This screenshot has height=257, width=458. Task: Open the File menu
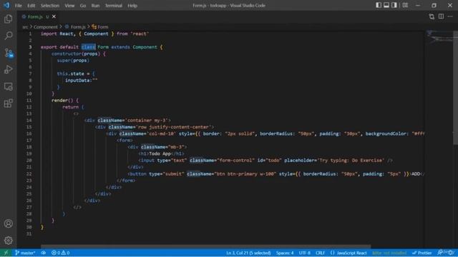click(x=18, y=6)
